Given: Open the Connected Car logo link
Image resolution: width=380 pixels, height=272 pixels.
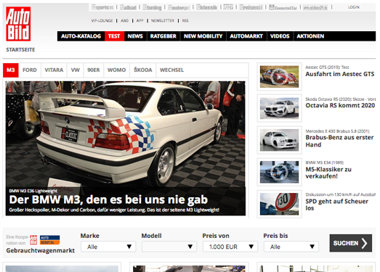Looking at the screenshot, I should pyautogui.click(x=283, y=7).
